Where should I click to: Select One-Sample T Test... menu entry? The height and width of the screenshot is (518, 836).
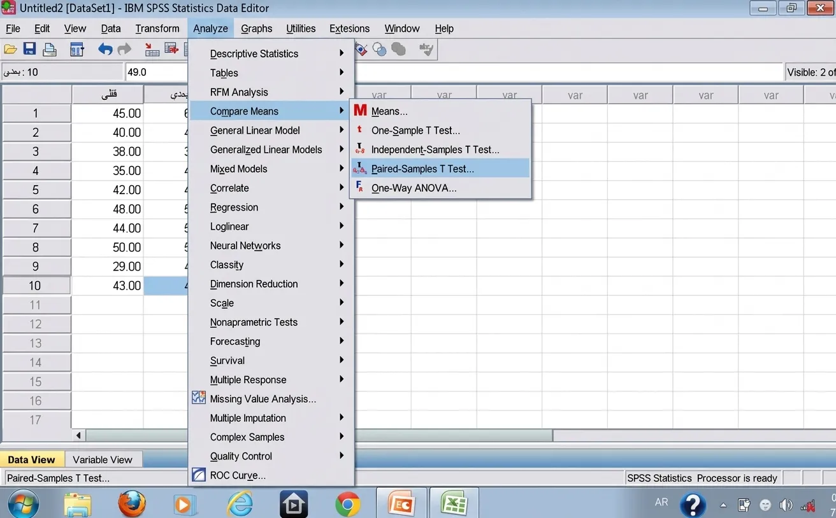click(x=440, y=130)
